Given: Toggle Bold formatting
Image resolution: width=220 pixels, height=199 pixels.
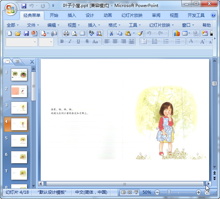Looking at the screenshot, I should pos(62,41).
